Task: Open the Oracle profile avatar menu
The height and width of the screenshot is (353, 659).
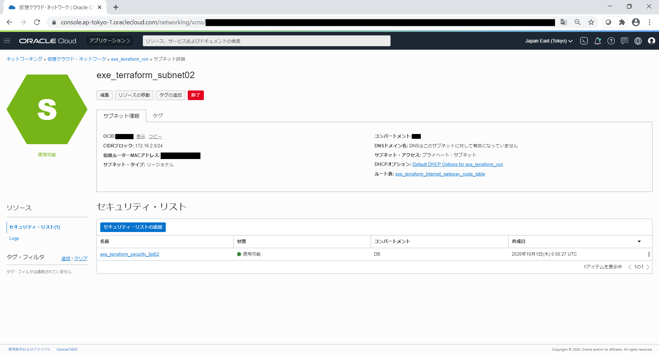Action: [x=651, y=41]
